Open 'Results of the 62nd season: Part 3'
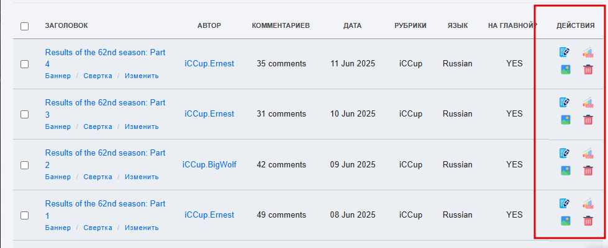Screen dimensions: 608x248 [x=105, y=108]
